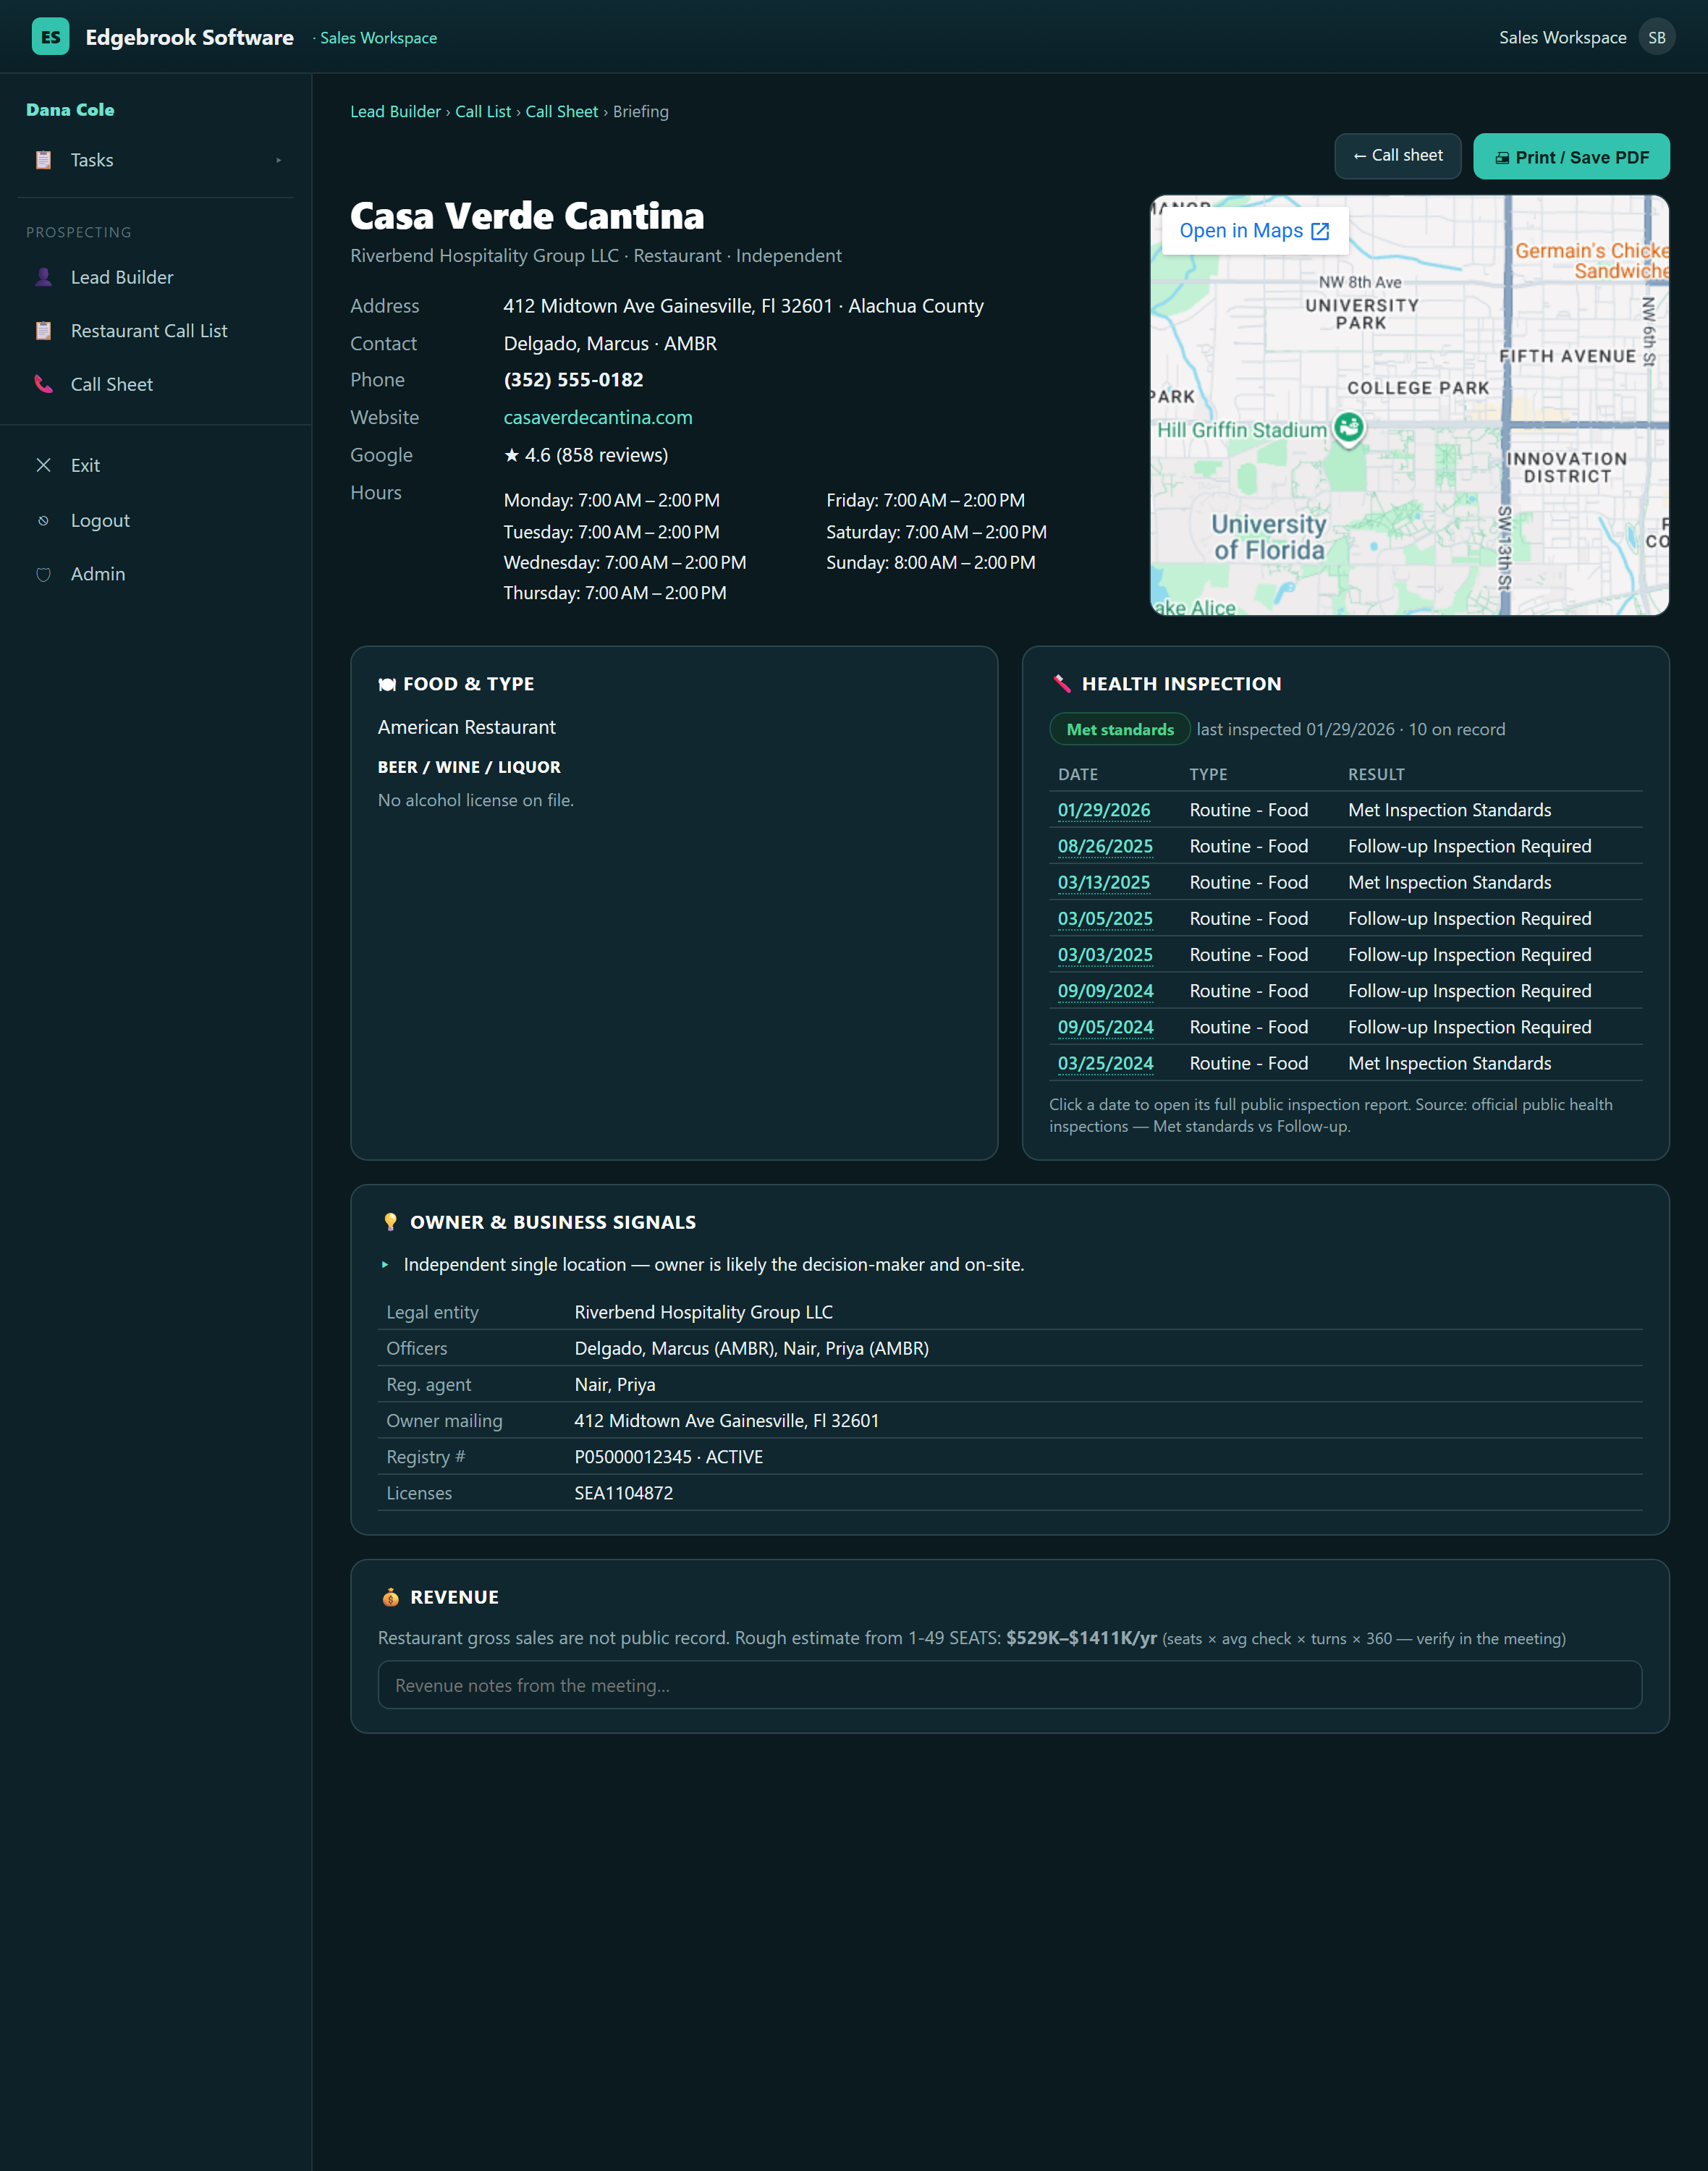This screenshot has width=1708, height=2171.
Task: Click the Dana Cole user name
Action: [x=70, y=110]
